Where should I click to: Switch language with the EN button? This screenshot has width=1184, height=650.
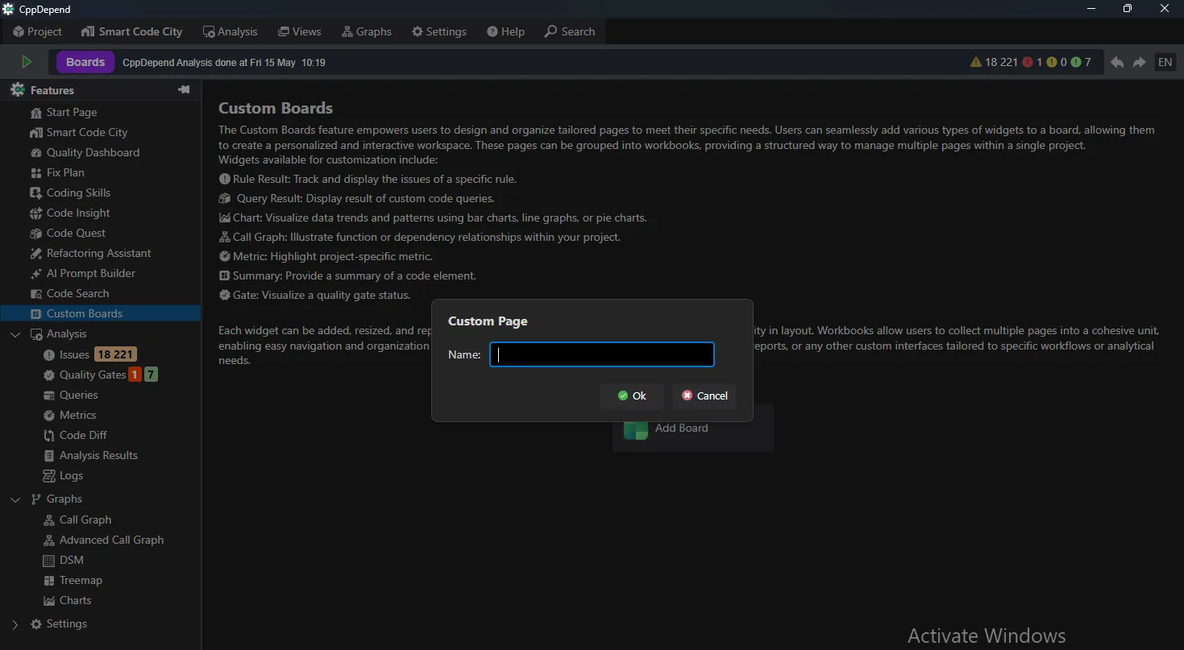tap(1165, 62)
